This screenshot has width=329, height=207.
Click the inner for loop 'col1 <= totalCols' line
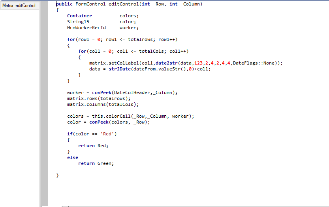click(x=133, y=51)
